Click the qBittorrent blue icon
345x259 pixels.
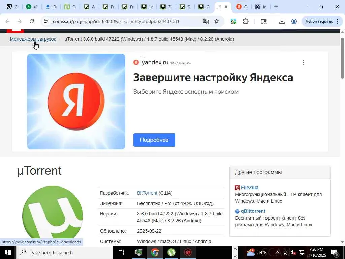(x=237, y=211)
